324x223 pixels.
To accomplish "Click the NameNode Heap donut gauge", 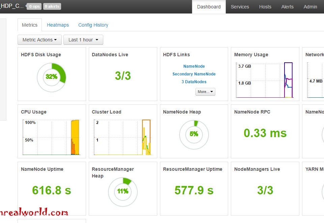I will pos(194,134).
